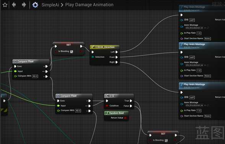Toggle Is Bleeding checkbox on top SET node
Screen dimensions: 225x144
point(72,52)
